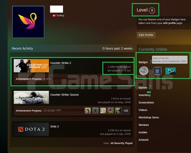Open the Badges section link
The height and width of the screenshot is (153, 191).
click(x=143, y=62)
